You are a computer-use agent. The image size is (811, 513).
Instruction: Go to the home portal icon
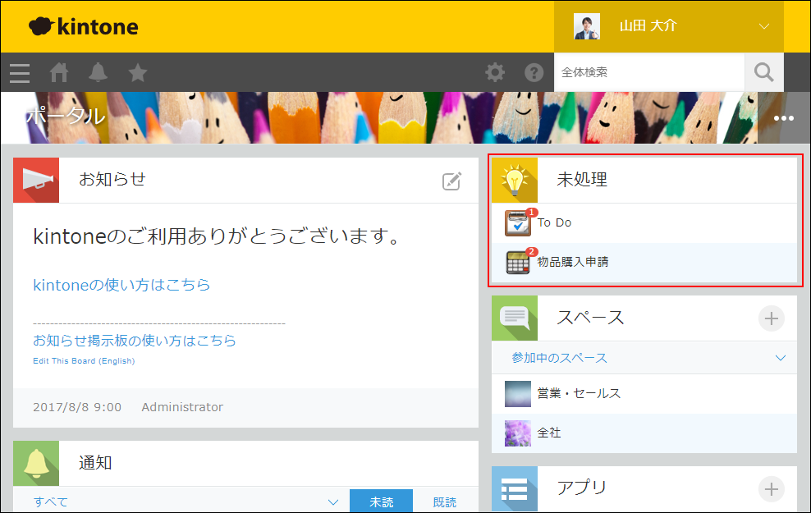pos(59,73)
